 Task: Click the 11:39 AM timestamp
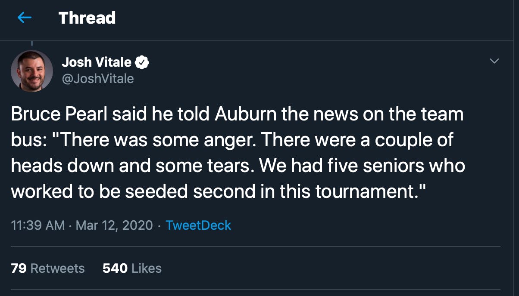point(38,225)
